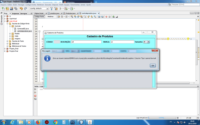This screenshot has width=200, height=125.
Task: Open Firefox from the taskbar
Action: click(38, 122)
